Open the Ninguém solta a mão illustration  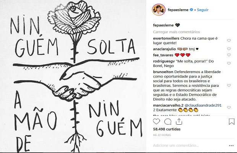tap(73, 76)
